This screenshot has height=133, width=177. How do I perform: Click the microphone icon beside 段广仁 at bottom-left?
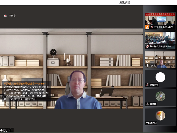[x=1, y=130]
